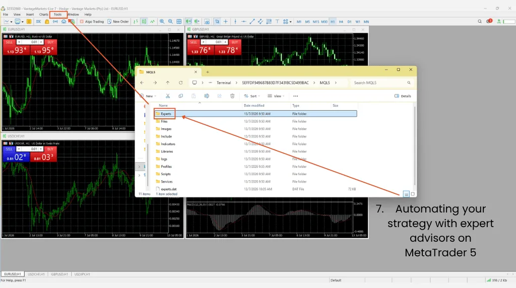Viewport: 516px width, 288px height.
Task: Click the Market Watch yellow icon
Action: [x=29, y=22]
